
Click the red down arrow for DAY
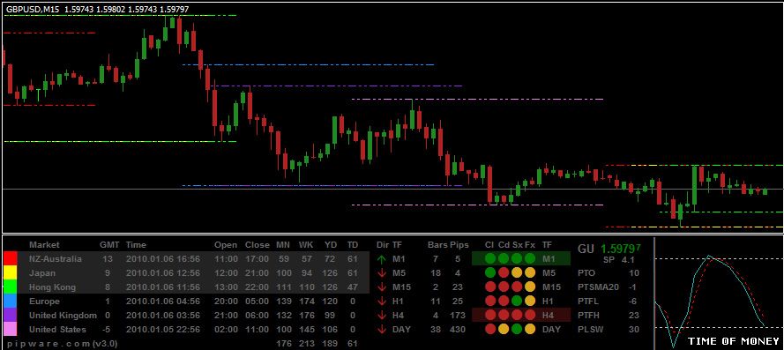[x=382, y=330]
